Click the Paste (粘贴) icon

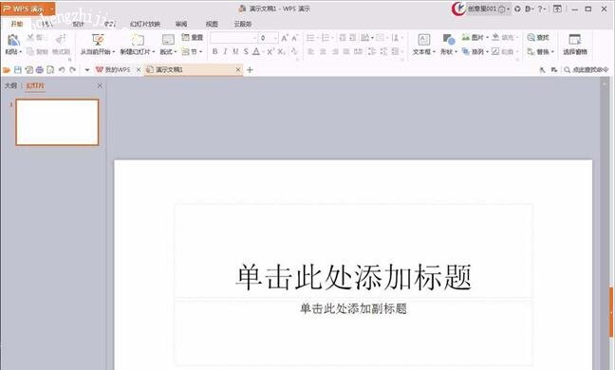13,40
